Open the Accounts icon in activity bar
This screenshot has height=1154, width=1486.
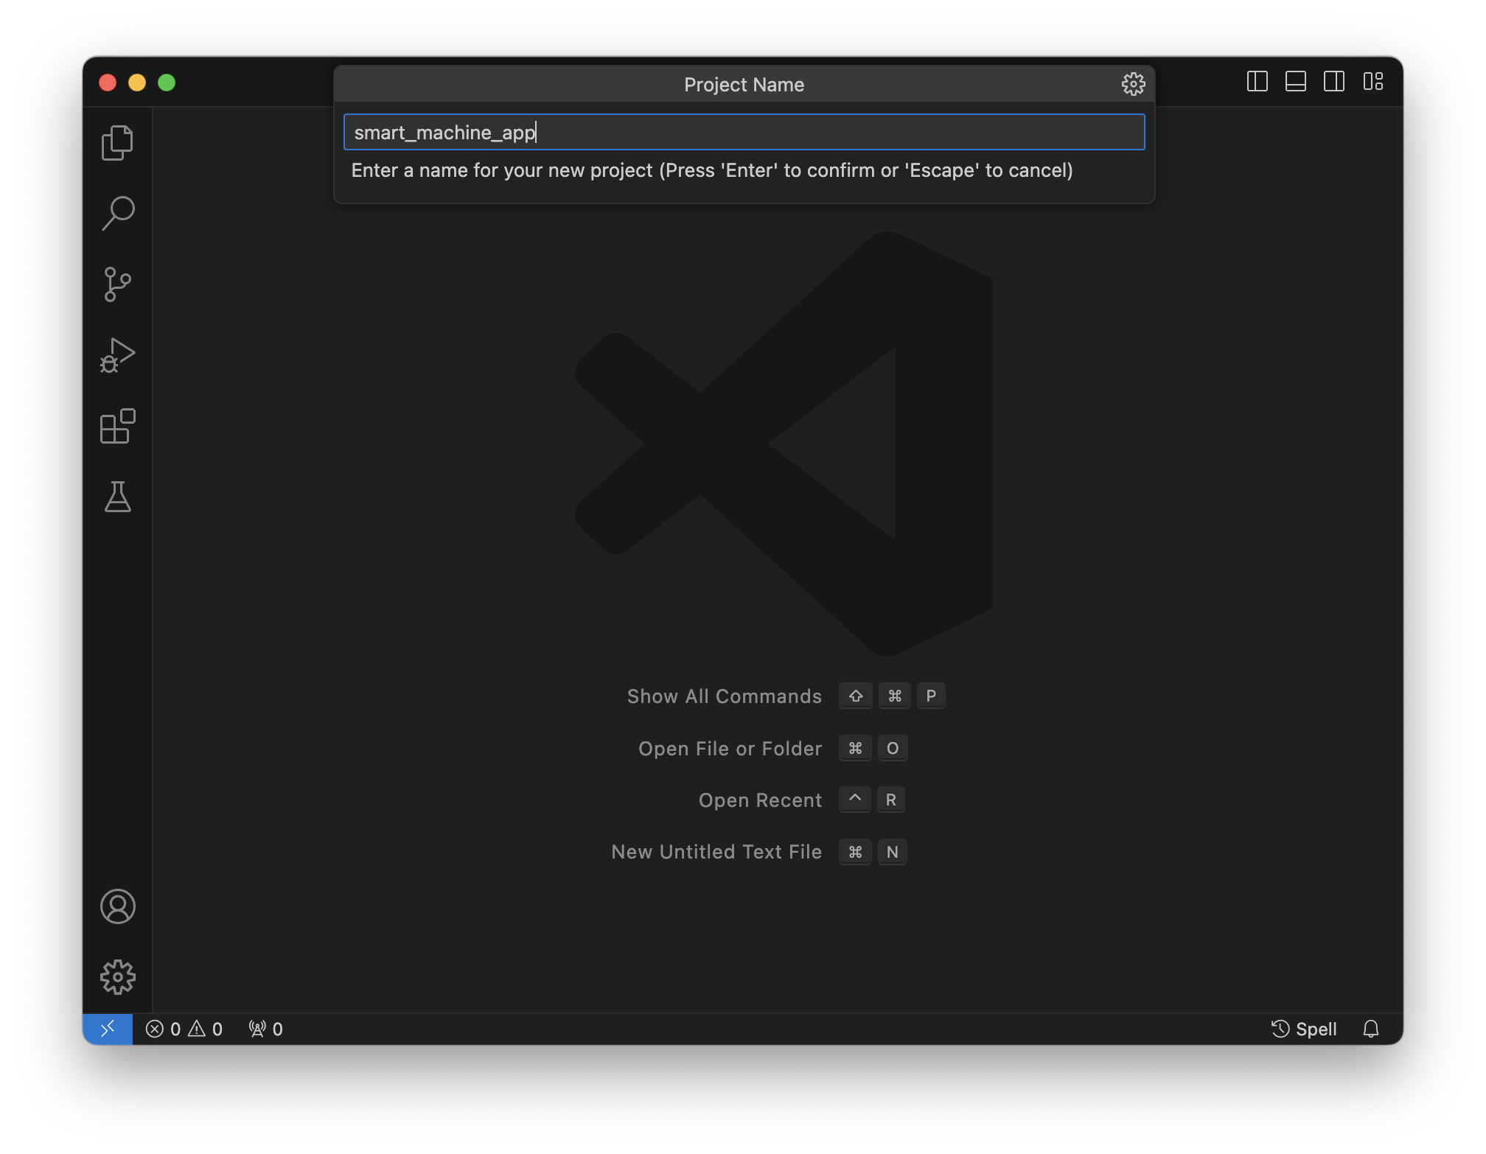(x=117, y=908)
